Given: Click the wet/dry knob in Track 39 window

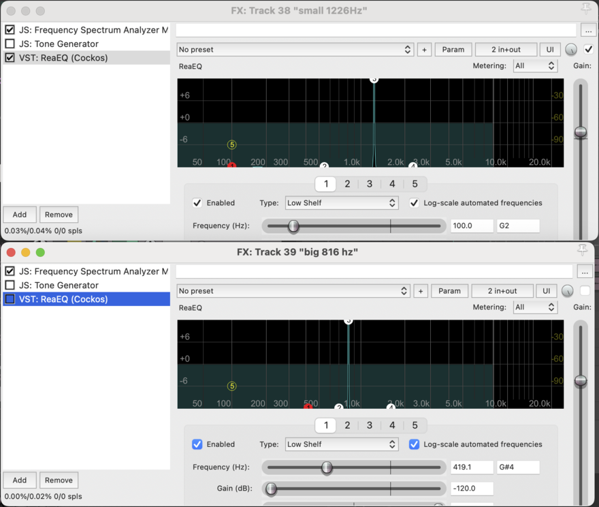Looking at the screenshot, I should click(x=568, y=291).
